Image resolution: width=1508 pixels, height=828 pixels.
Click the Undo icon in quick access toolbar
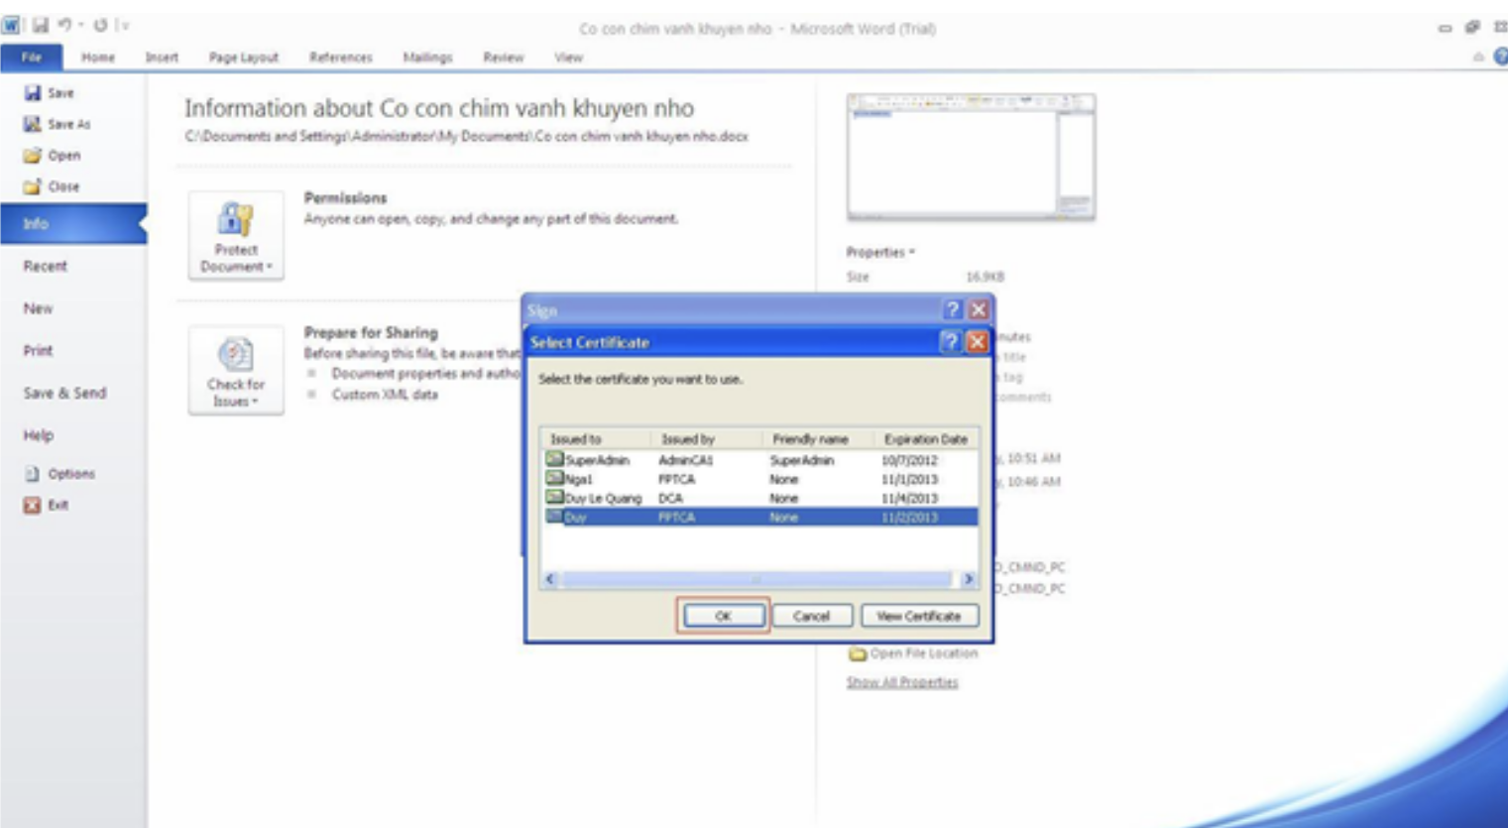pos(64,25)
